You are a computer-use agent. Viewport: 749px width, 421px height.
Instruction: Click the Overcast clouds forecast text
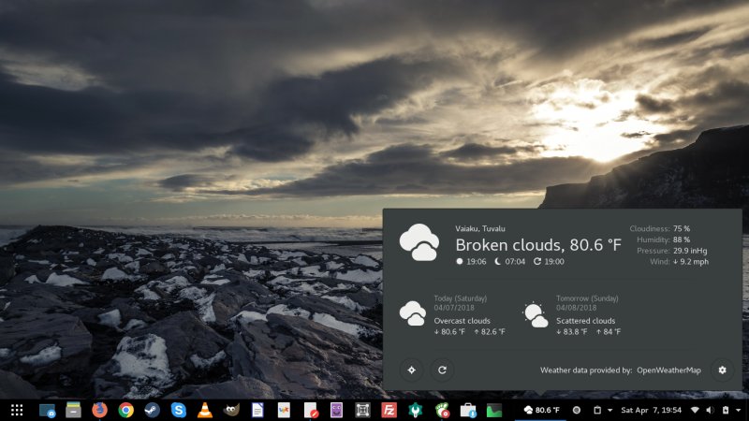pos(462,321)
